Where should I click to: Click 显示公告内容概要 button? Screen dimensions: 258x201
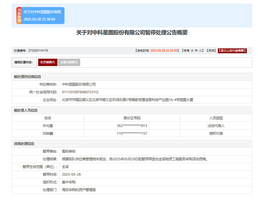click(x=232, y=51)
